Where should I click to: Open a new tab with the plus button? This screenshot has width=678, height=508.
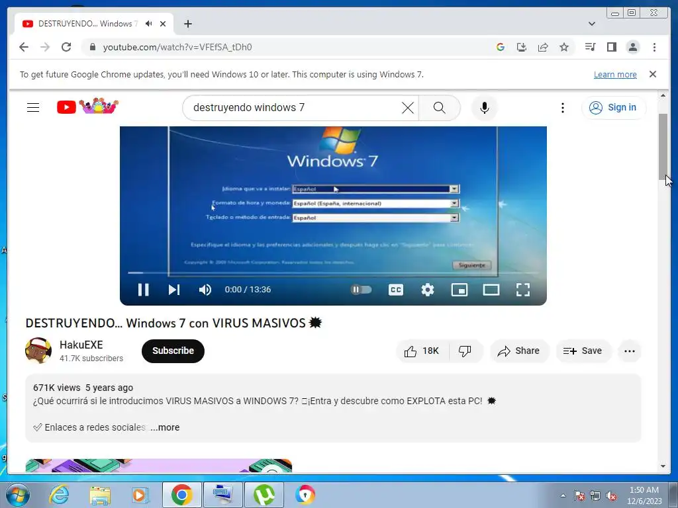pos(187,24)
